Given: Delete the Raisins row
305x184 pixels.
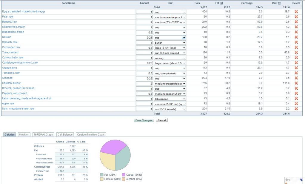Looking at the screenshot, I should coord(296,37).
